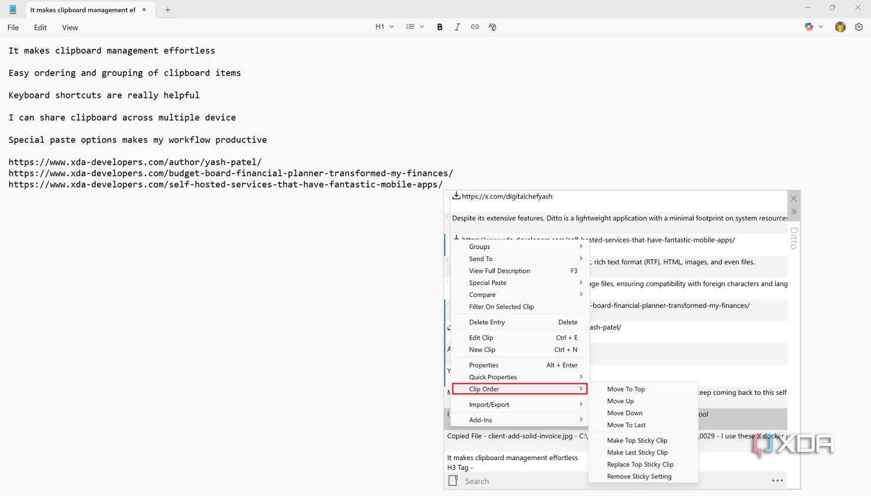Viewport: 871px width, 496px height.
Task: Open Notepad settings gear
Action: click(x=859, y=27)
